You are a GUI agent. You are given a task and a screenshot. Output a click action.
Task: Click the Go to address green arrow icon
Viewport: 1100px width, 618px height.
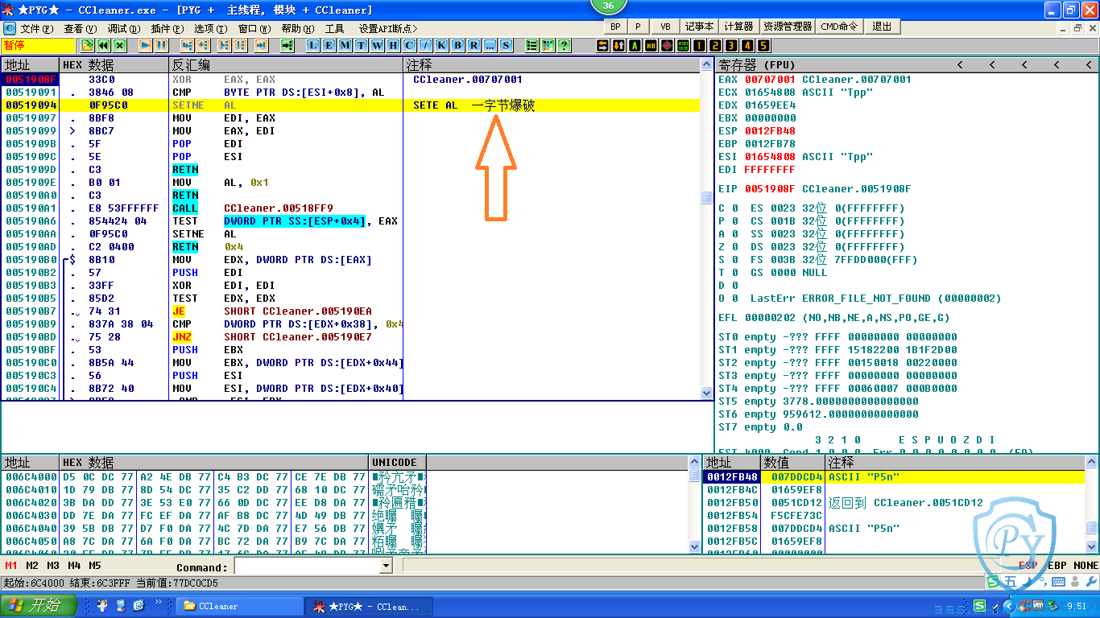click(x=287, y=46)
